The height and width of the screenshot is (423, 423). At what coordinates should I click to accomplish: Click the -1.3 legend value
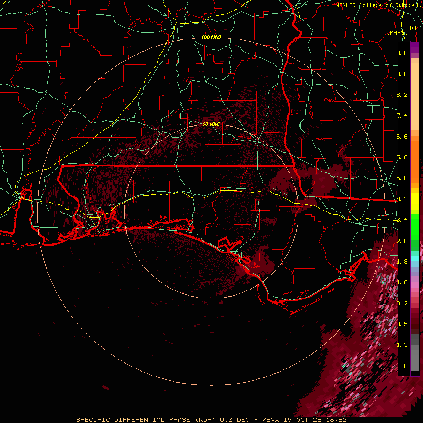[x=400, y=345]
